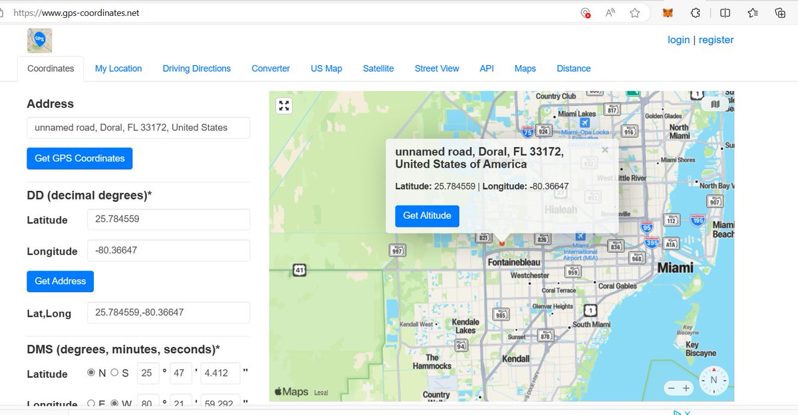
Task: Click the GPS site logo
Action: [40, 41]
